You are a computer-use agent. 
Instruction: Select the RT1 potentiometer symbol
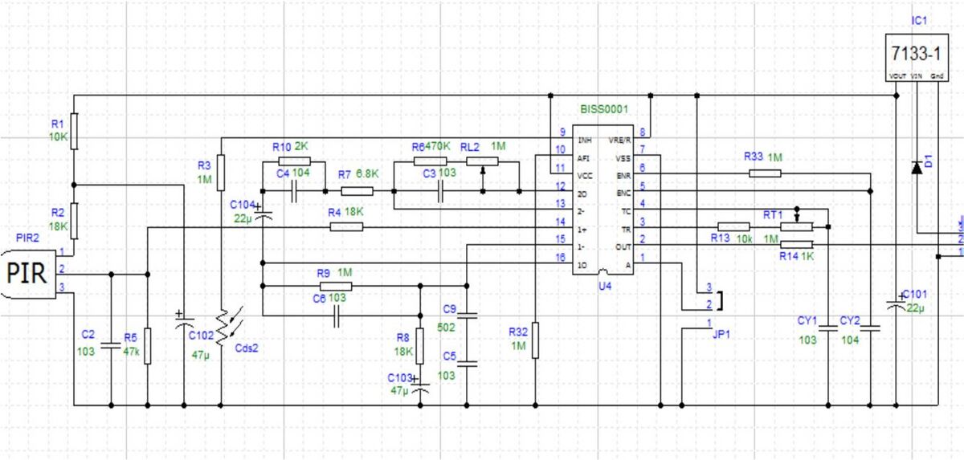tap(797, 226)
